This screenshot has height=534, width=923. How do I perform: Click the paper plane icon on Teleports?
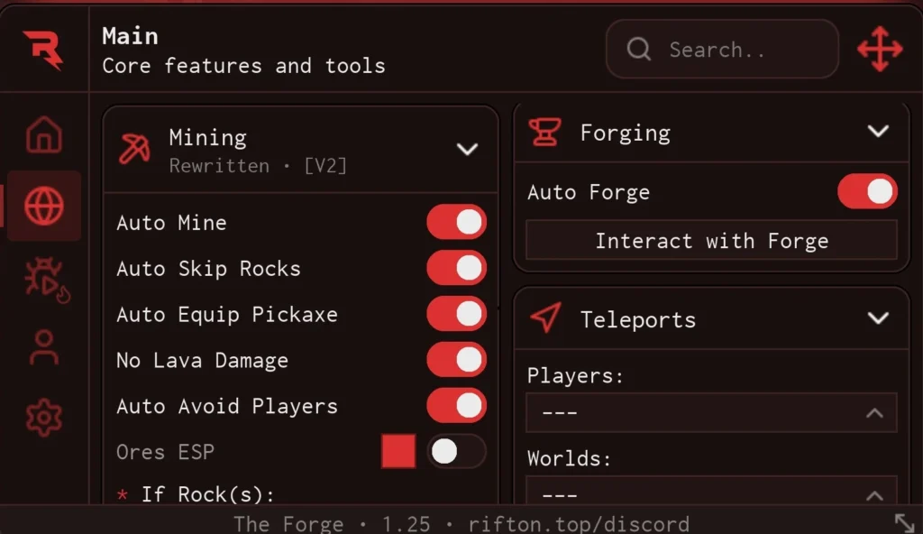544,318
